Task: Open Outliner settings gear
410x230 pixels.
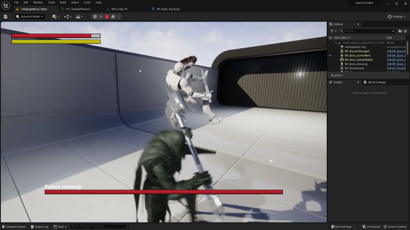Action: tap(405, 31)
